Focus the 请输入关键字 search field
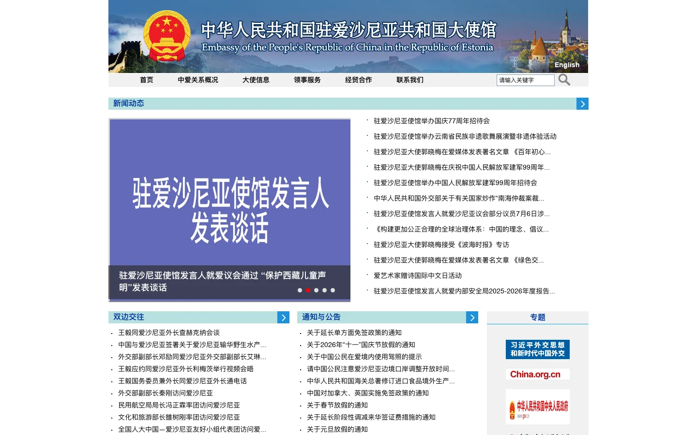Viewport: 697px width, 435px height. coord(526,80)
